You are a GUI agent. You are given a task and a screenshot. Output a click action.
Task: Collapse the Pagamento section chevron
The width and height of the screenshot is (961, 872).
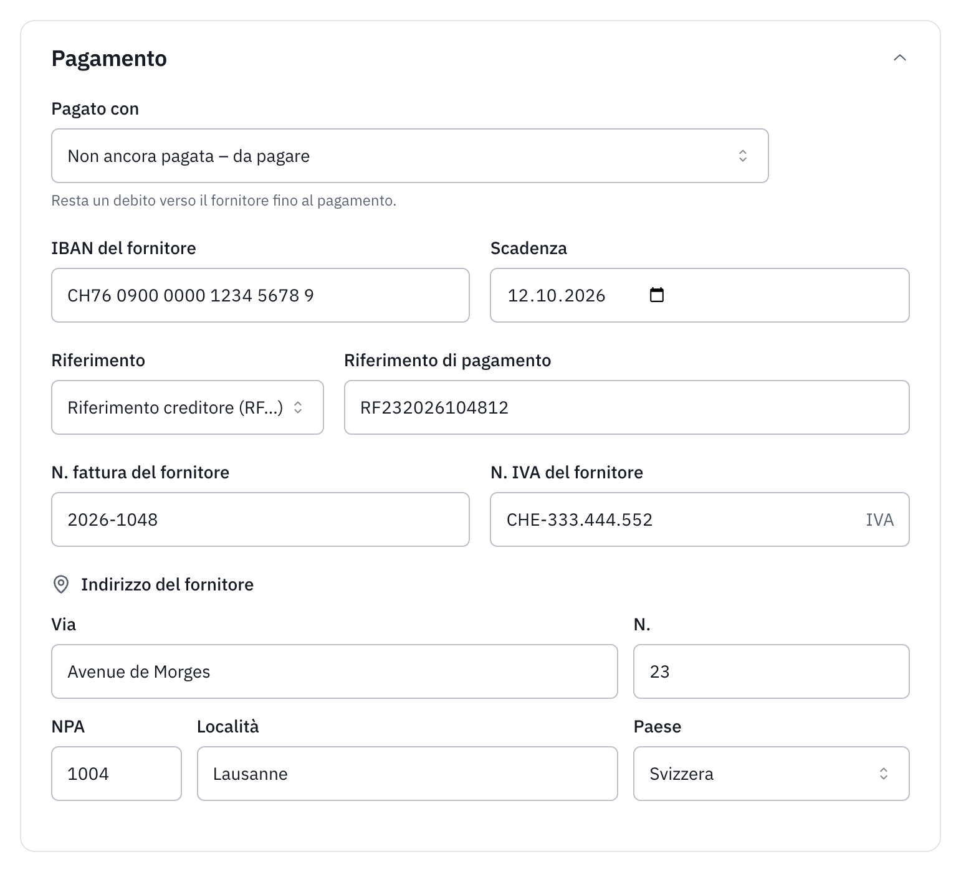(899, 58)
